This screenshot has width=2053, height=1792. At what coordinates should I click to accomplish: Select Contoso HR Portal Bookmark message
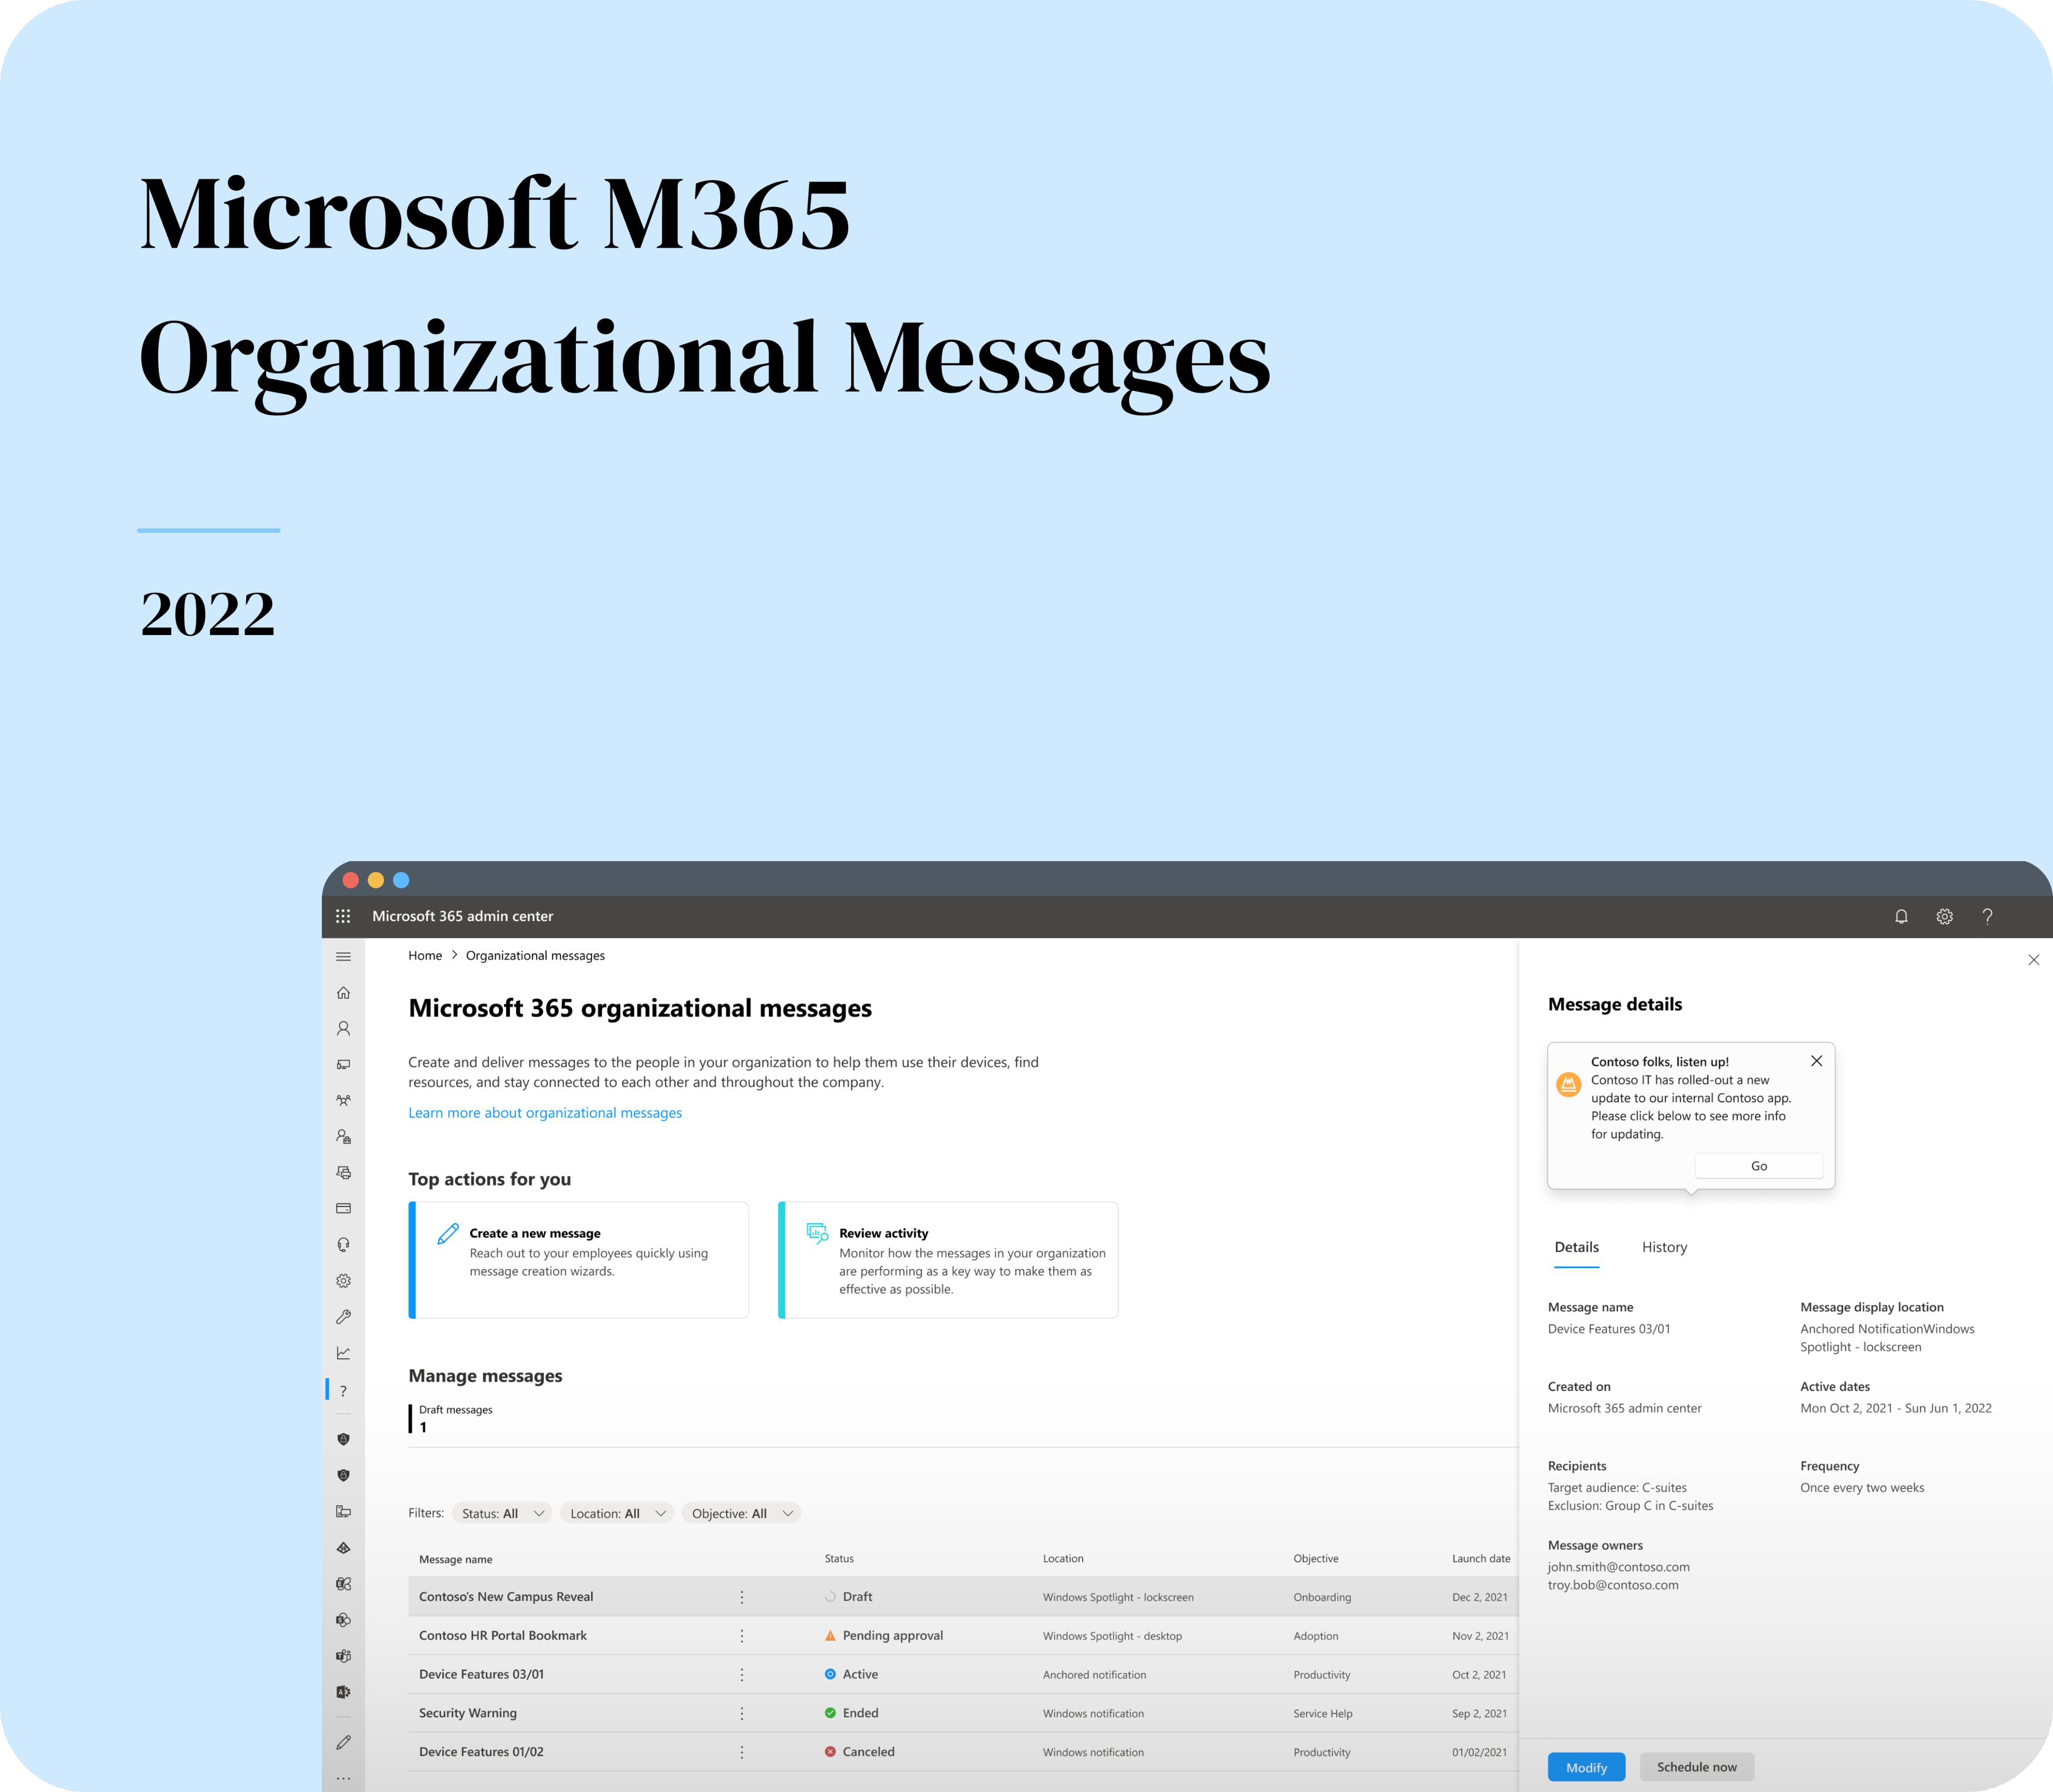pos(503,1636)
